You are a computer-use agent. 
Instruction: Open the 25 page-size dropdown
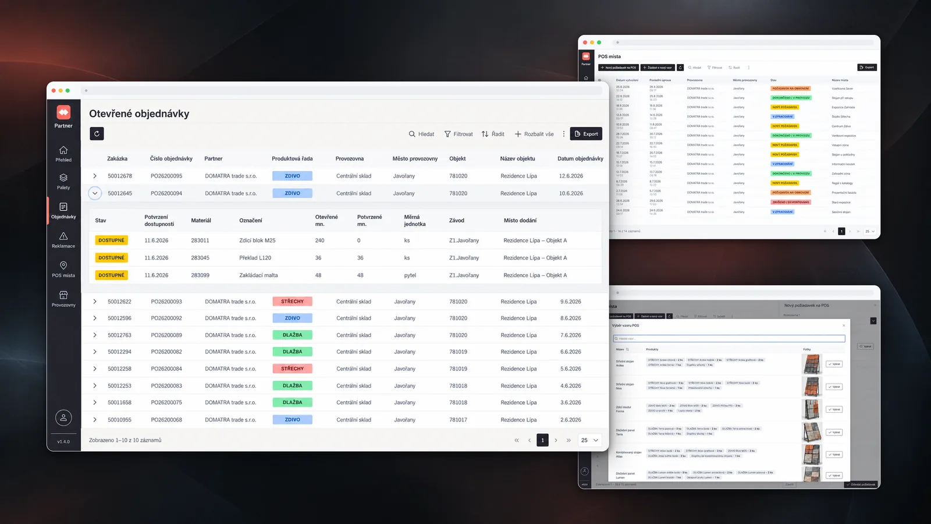[x=589, y=440]
